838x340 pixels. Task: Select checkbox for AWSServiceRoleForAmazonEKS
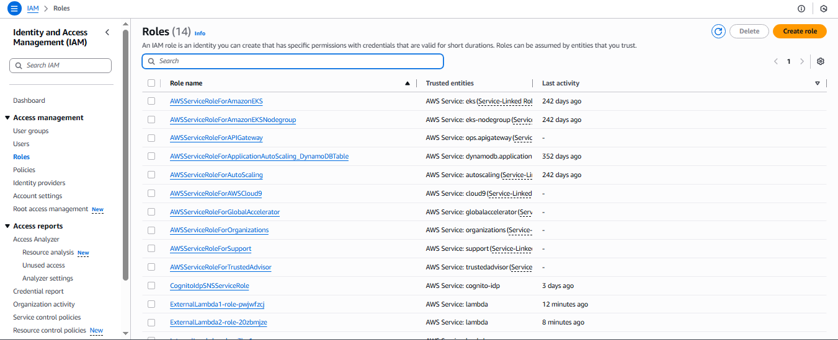tap(151, 101)
